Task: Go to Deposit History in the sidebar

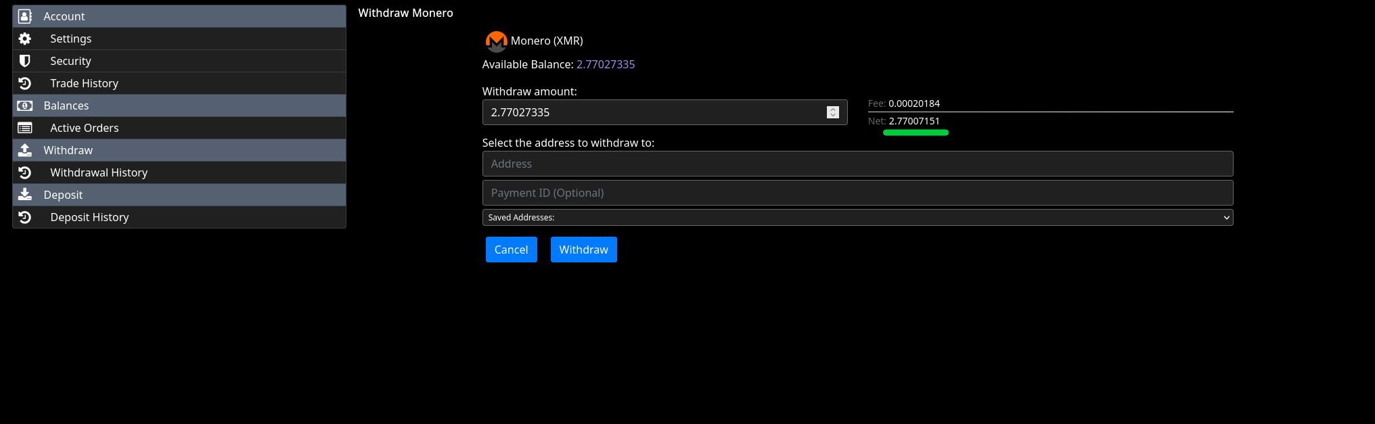Action: [x=89, y=217]
